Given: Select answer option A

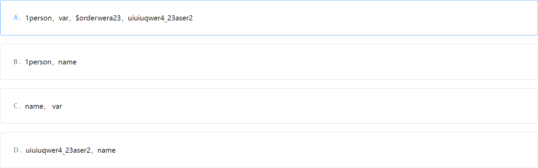Looking at the screenshot, I should point(269,18).
